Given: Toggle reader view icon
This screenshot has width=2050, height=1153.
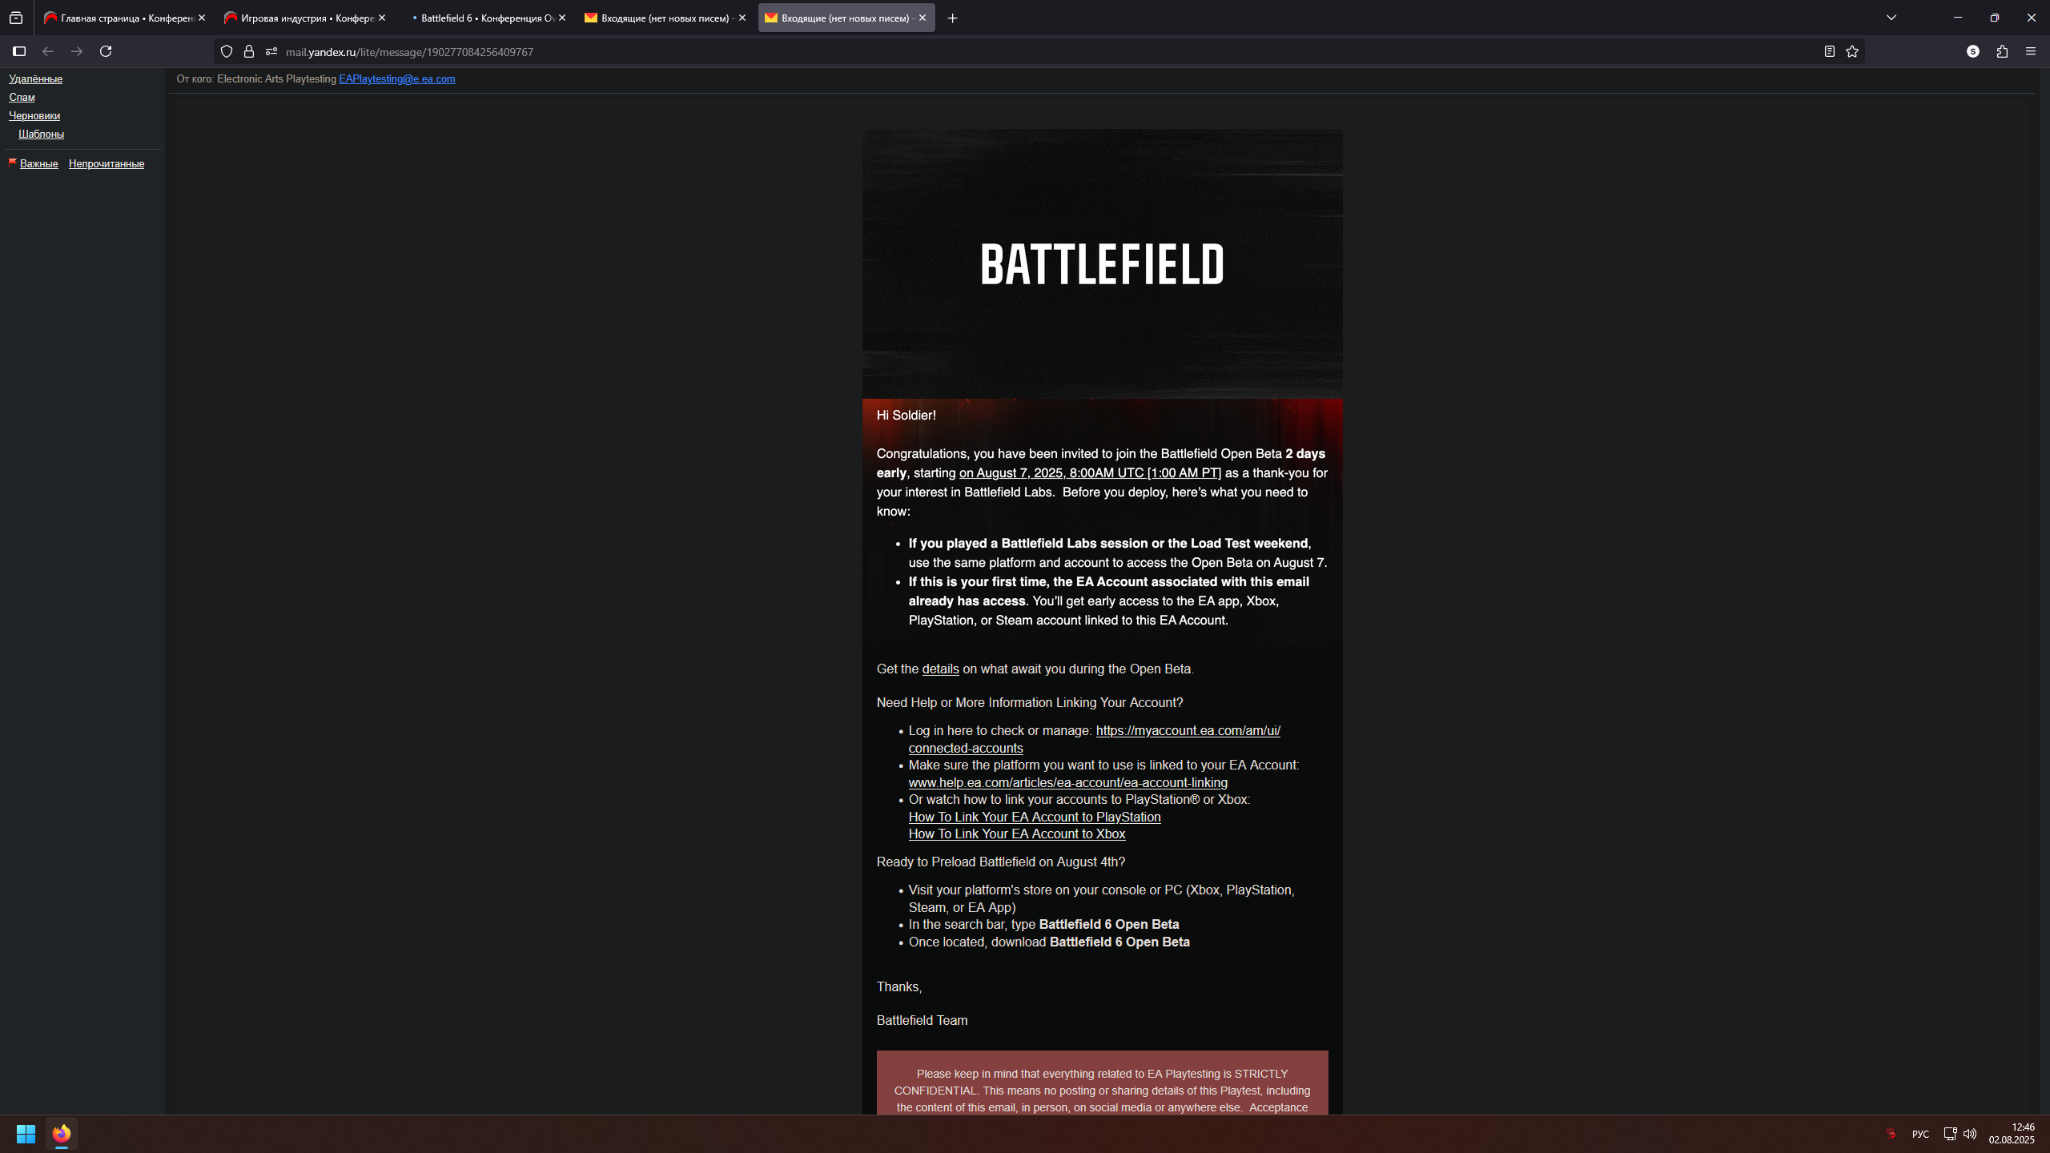Looking at the screenshot, I should pos(1829,51).
